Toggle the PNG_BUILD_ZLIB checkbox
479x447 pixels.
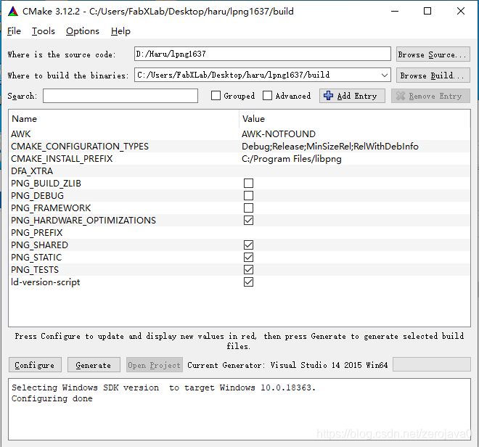click(248, 184)
